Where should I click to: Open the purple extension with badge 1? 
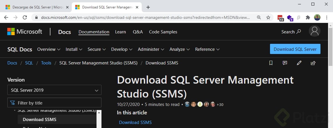click(x=290, y=18)
